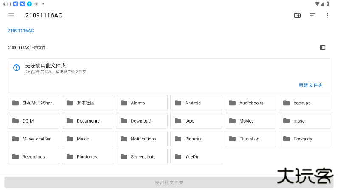Open the Screenshots folder
The height and width of the screenshot is (190, 338).
(x=142, y=156)
